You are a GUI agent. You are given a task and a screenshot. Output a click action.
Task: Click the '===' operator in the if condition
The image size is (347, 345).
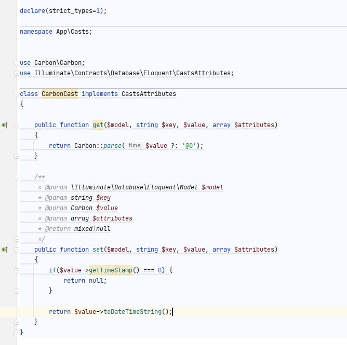(149, 270)
